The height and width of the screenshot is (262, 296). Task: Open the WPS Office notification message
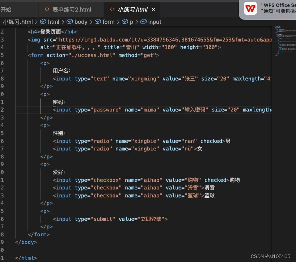point(278,8)
